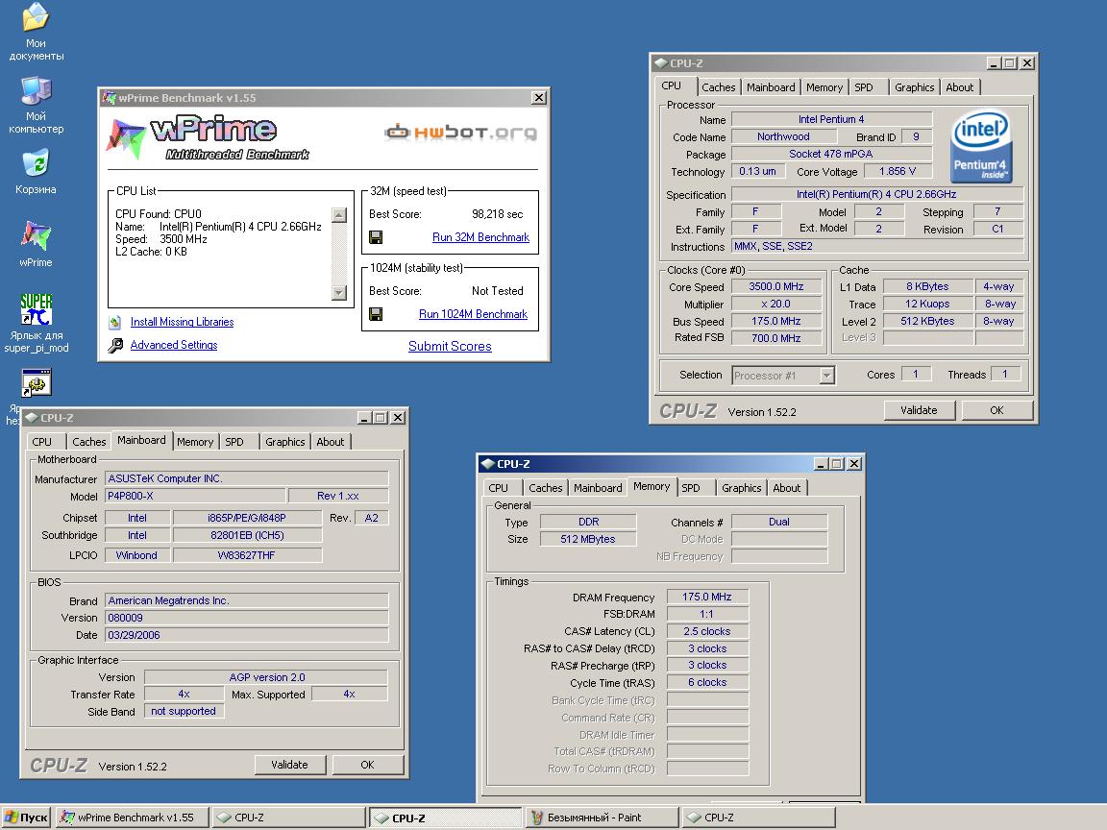
Task: Open the Caches tab in the Memory window
Action: 545,488
